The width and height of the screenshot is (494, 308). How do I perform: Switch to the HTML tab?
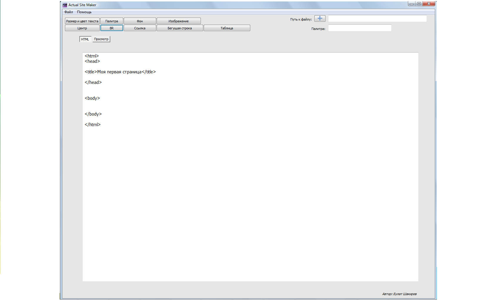pos(85,39)
